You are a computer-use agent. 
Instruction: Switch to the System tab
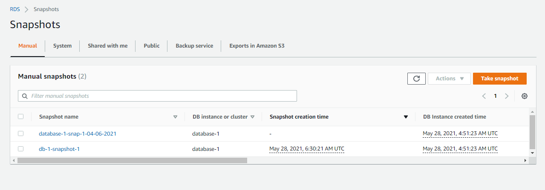coord(62,46)
